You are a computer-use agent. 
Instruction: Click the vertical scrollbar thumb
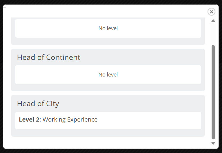click(x=213, y=92)
